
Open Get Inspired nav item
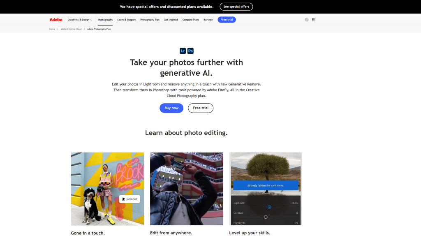171,20
